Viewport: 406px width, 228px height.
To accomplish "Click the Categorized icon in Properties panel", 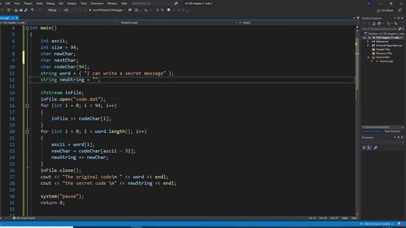I will 363,148.
